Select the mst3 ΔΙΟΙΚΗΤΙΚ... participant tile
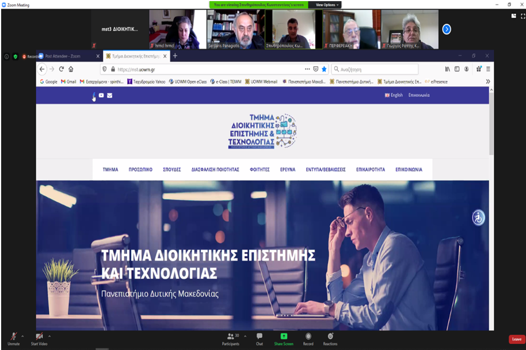Image resolution: width=526 pixels, height=350 pixels. click(120, 29)
